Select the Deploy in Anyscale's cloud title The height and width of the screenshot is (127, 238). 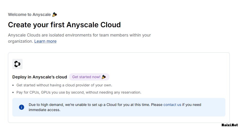40,77
